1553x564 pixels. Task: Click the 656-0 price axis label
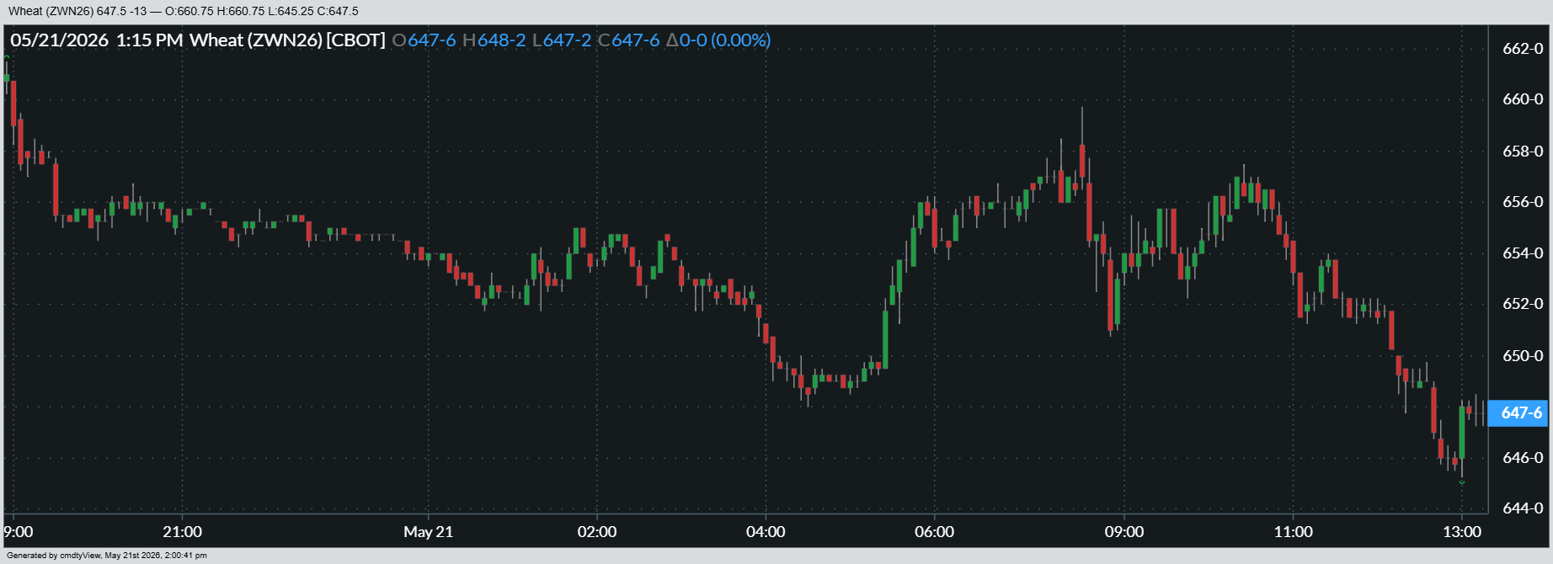(x=1523, y=202)
